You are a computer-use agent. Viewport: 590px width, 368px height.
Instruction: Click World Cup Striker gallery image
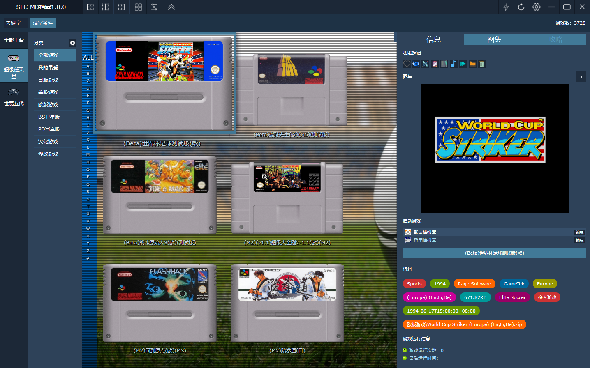coord(495,148)
